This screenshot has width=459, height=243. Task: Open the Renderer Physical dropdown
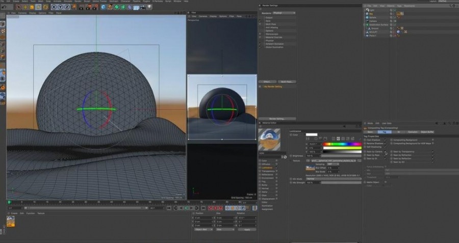click(284, 13)
